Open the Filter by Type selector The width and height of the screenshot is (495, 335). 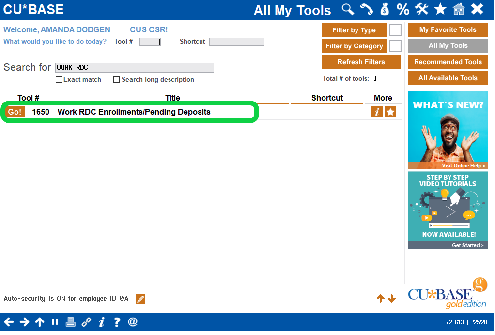click(x=354, y=29)
